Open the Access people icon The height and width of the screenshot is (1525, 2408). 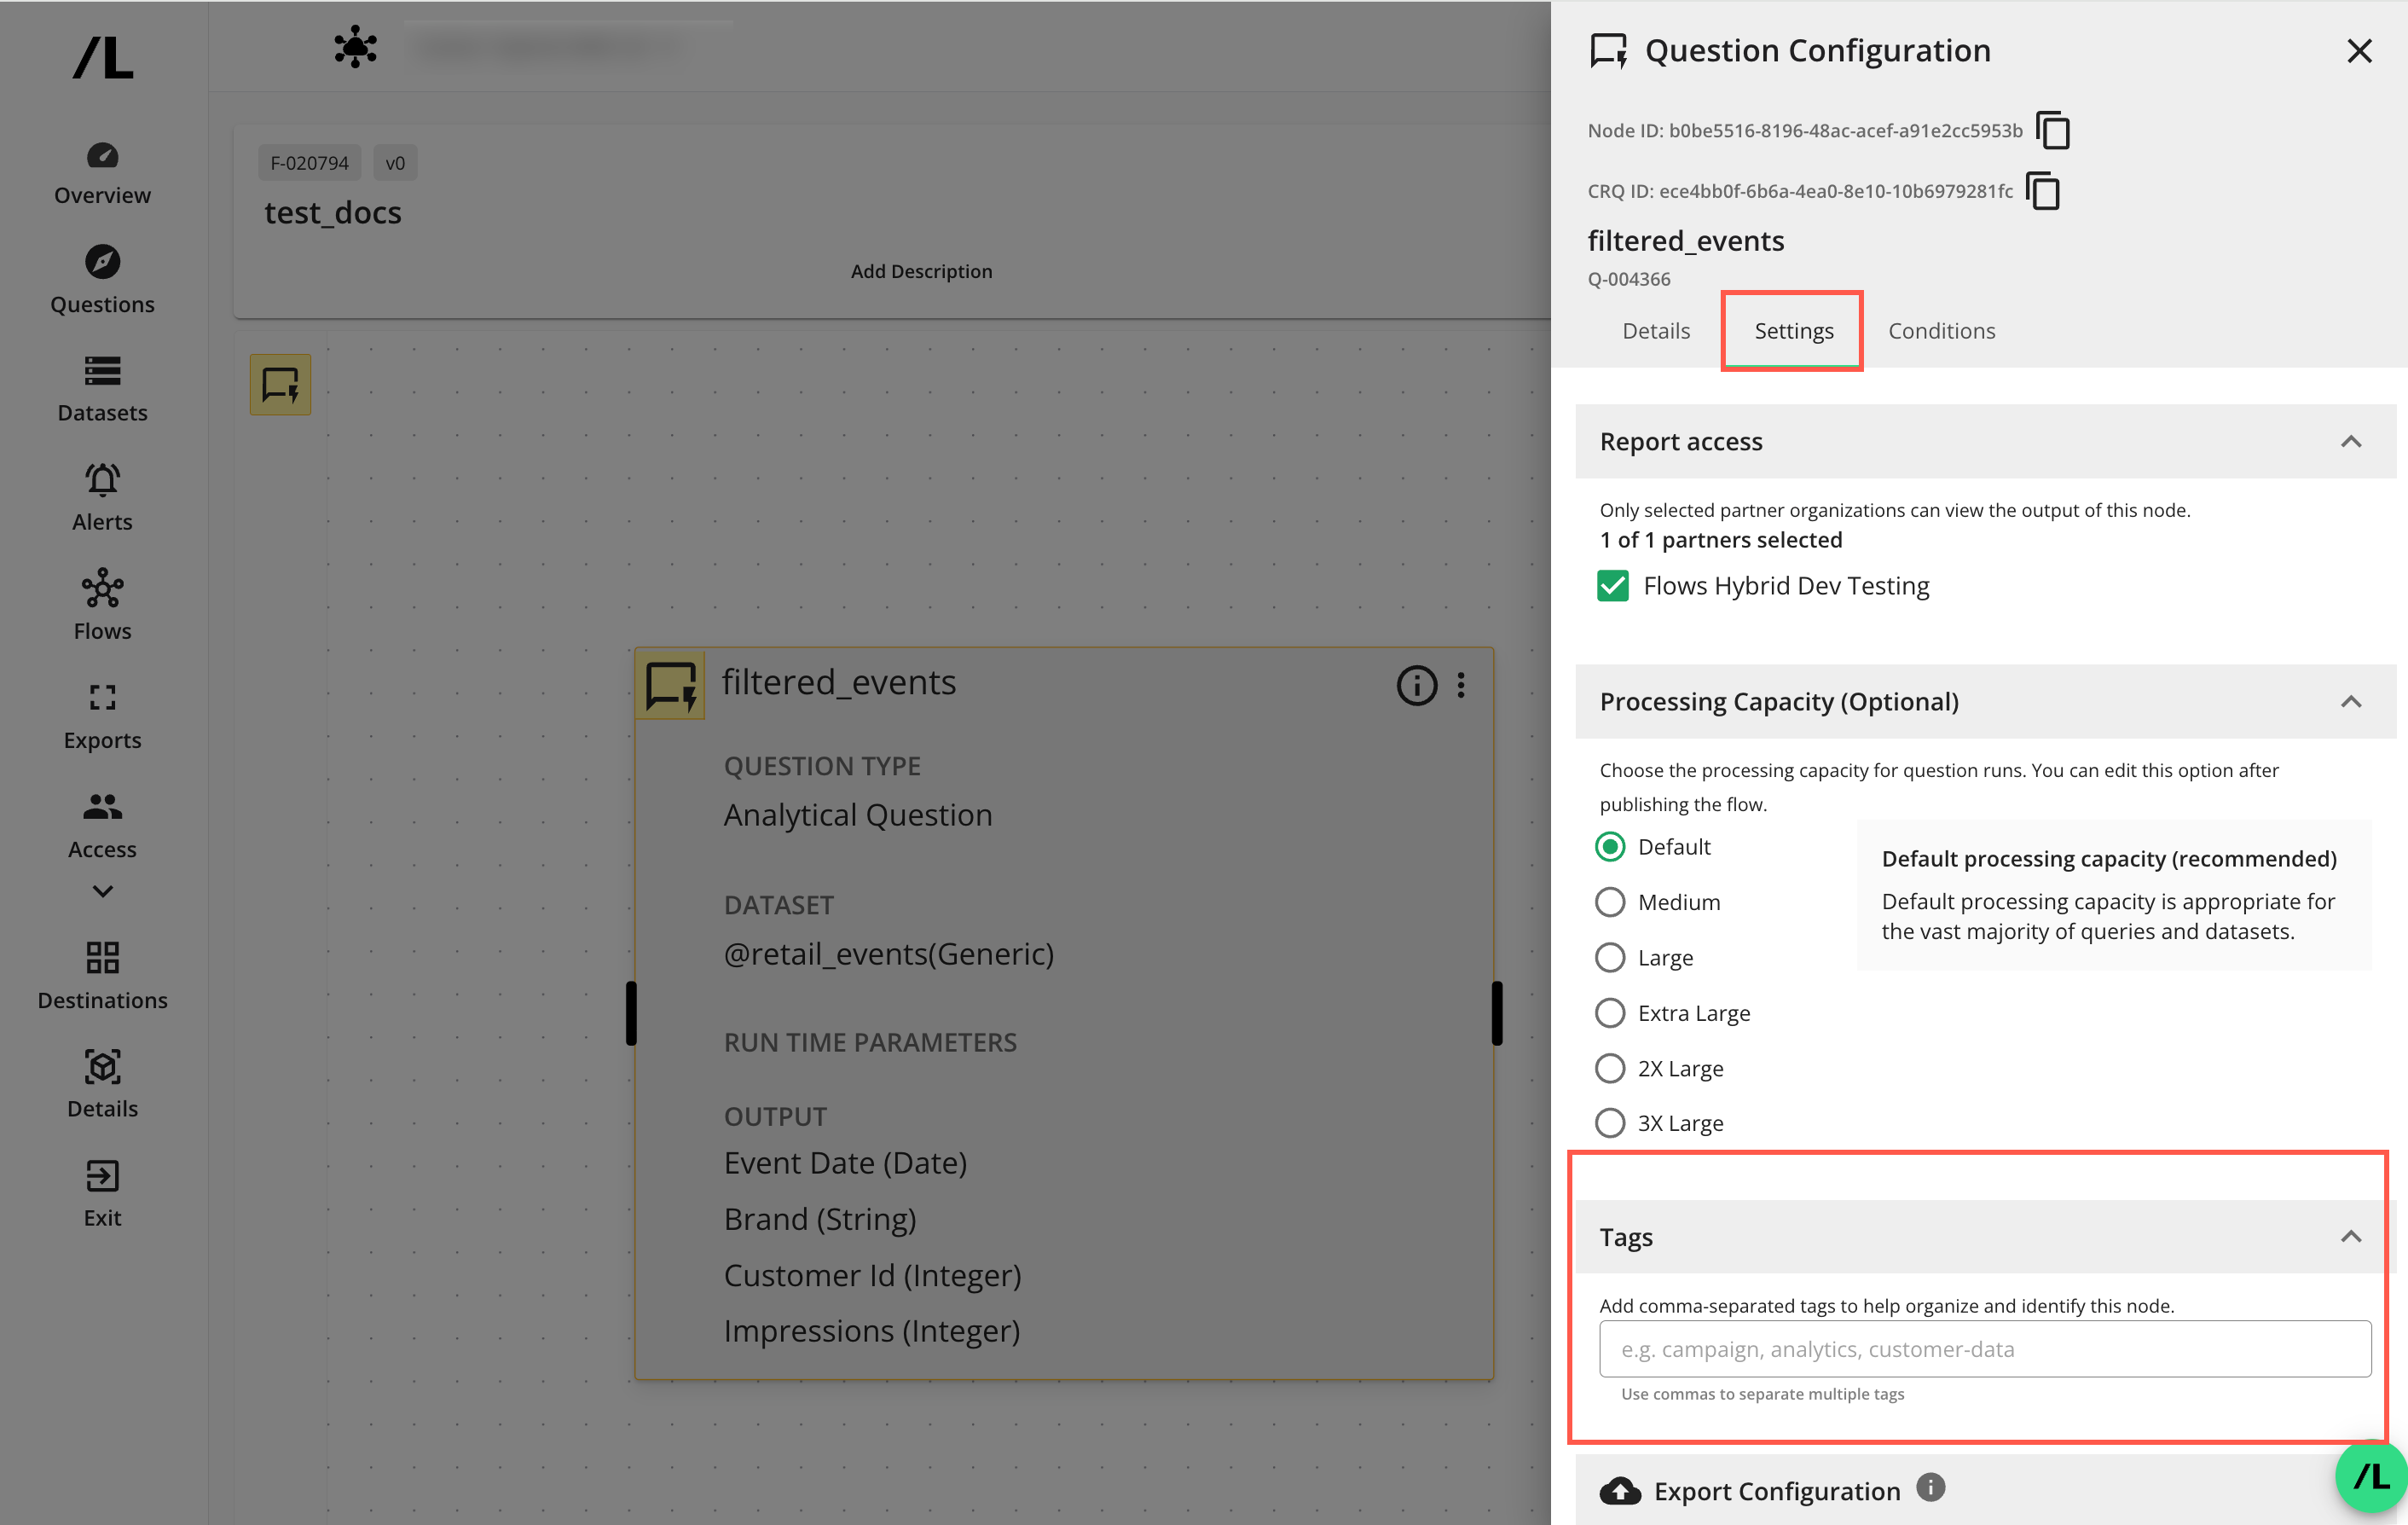coord(102,806)
